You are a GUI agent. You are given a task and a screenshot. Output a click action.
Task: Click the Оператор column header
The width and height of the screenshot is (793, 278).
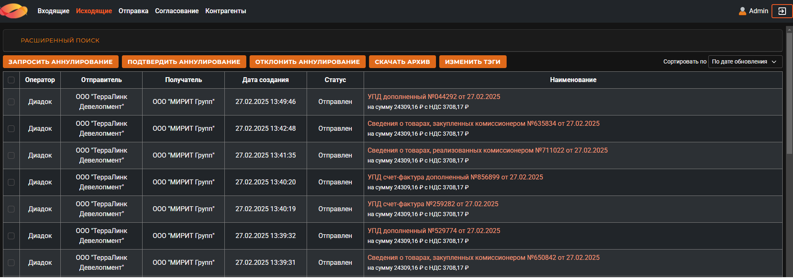point(40,80)
